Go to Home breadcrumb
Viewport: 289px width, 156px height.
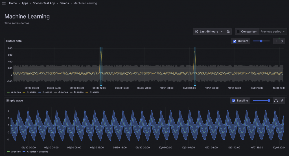tap(13, 3)
